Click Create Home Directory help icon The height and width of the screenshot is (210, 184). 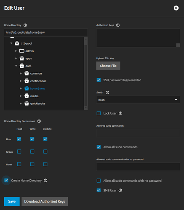pyautogui.click(x=45, y=181)
